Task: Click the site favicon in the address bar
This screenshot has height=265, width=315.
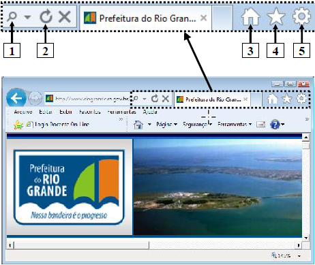Action: pos(50,99)
